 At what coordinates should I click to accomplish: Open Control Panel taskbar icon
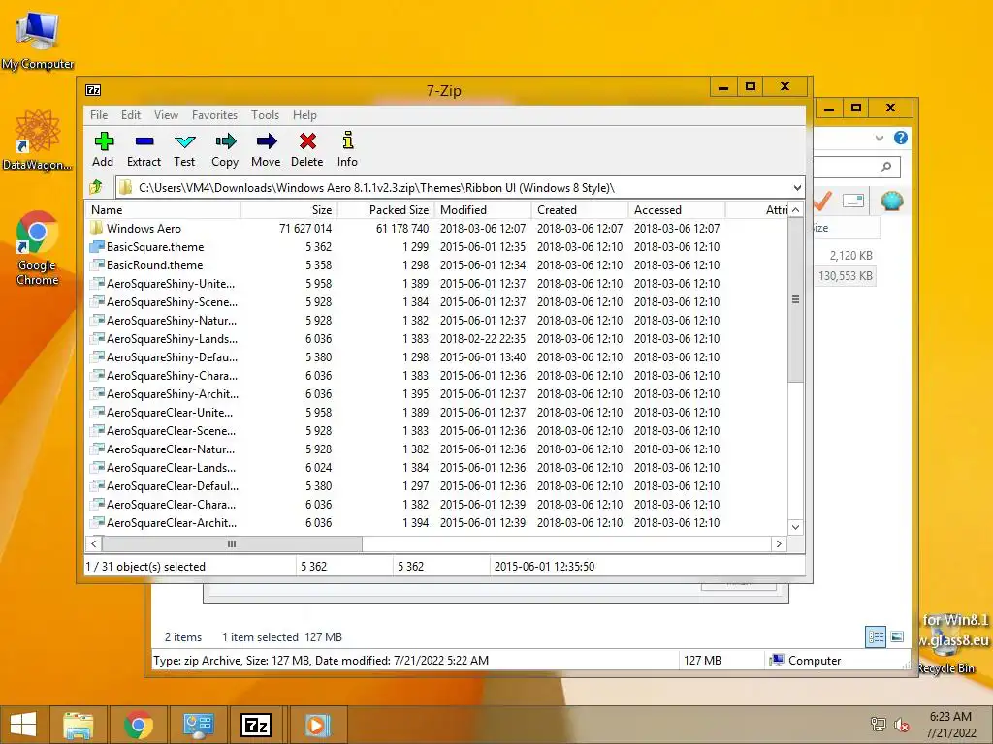click(x=198, y=725)
